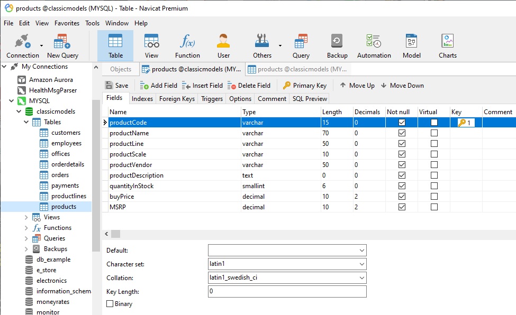Click the Backup icon
The width and height of the screenshot is (516, 315).
click(337, 45)
